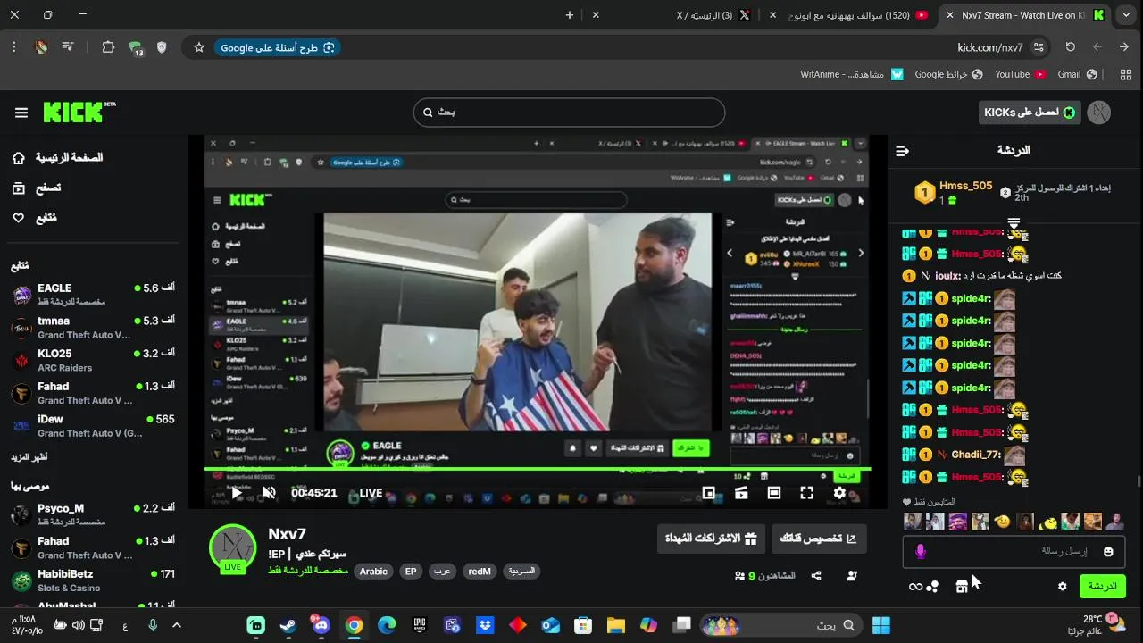Click the follow user icon

(x=851, y=576)
